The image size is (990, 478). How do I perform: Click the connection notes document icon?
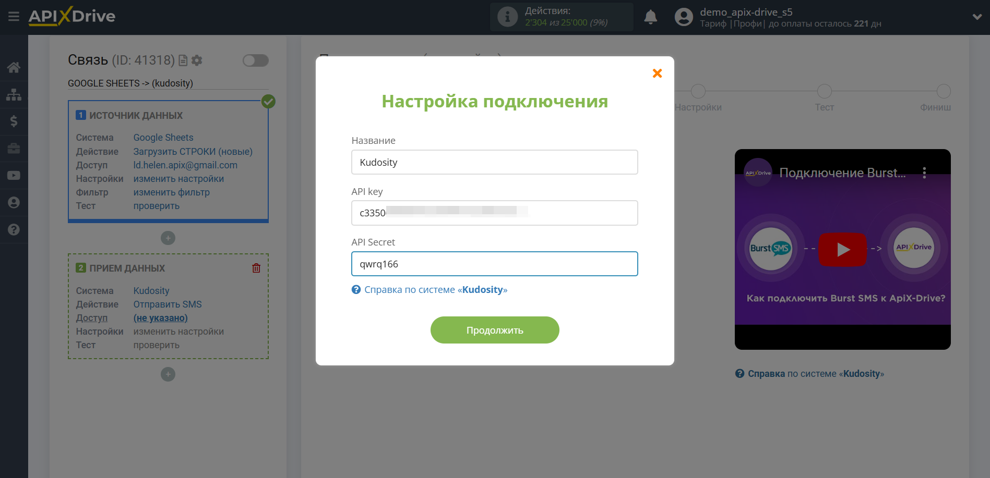[183, 60]
